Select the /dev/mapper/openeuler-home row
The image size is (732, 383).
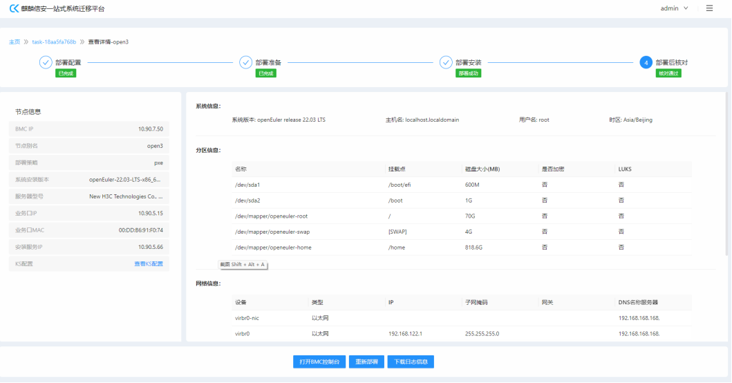tap(462, 247)
